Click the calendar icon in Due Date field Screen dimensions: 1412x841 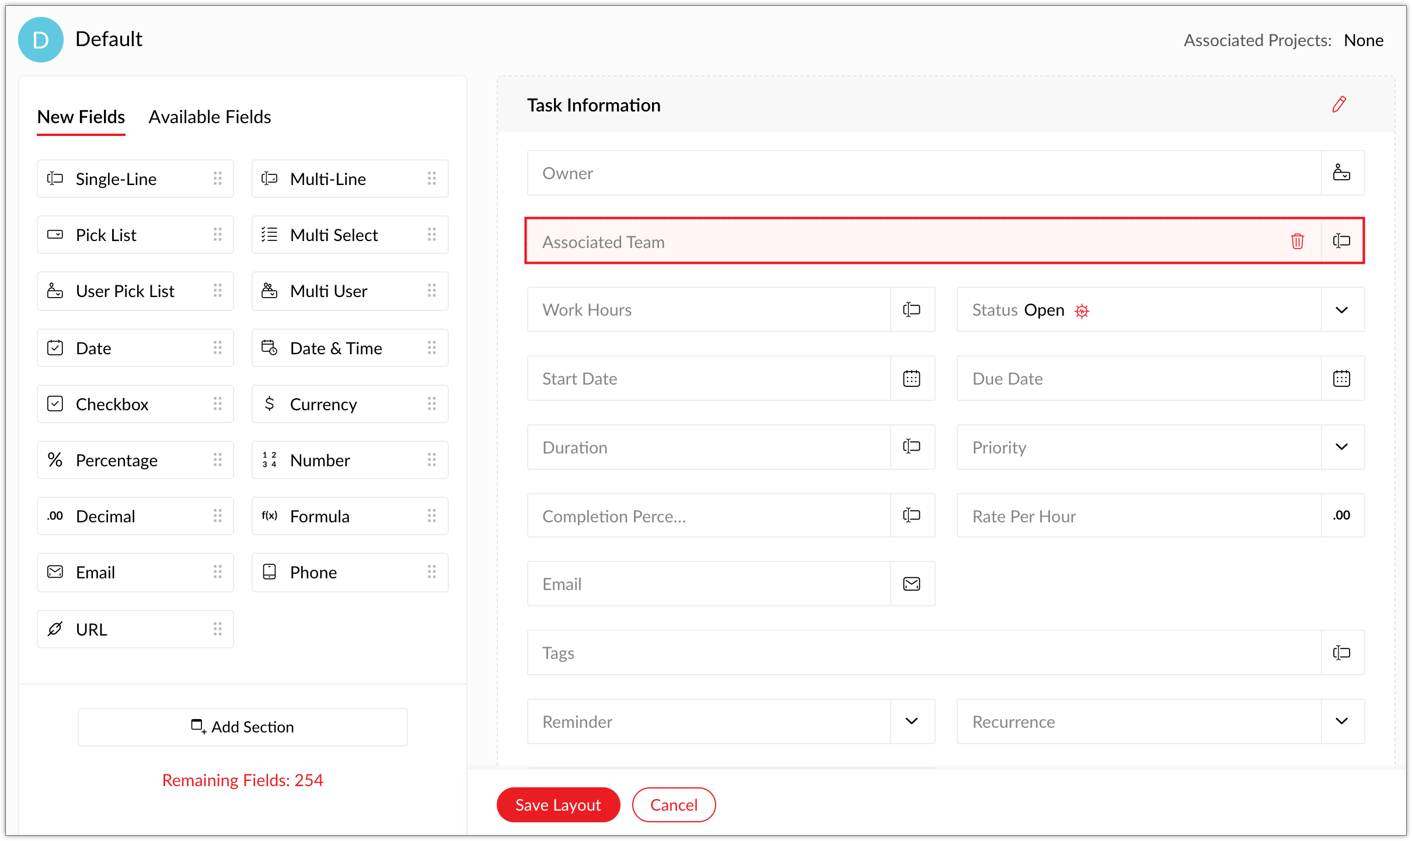(x=1341, y=379)
